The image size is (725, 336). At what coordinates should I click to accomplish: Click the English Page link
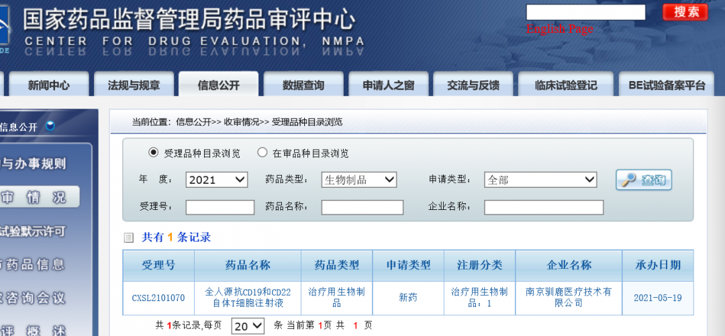(x=559, y=29)
